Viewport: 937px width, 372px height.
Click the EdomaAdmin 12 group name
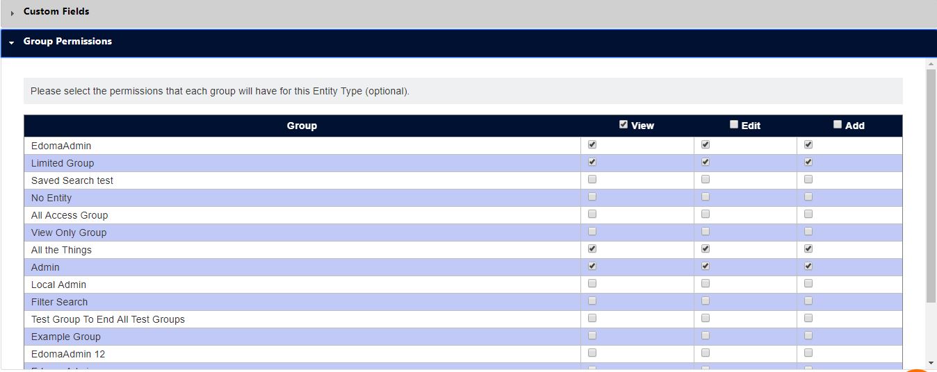68,354
